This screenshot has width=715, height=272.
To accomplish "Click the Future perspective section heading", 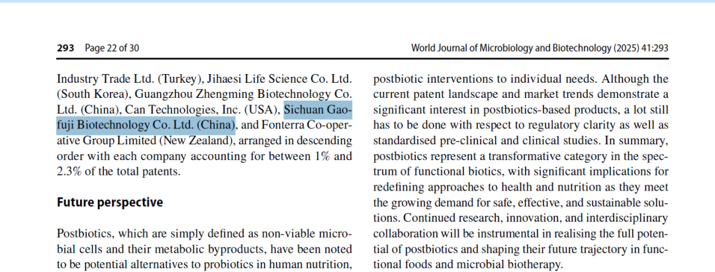I will (109, 203).
